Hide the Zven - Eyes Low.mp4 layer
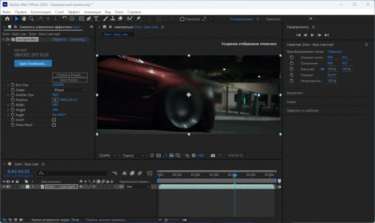This screenshot has height=223, width=375. 4,187
